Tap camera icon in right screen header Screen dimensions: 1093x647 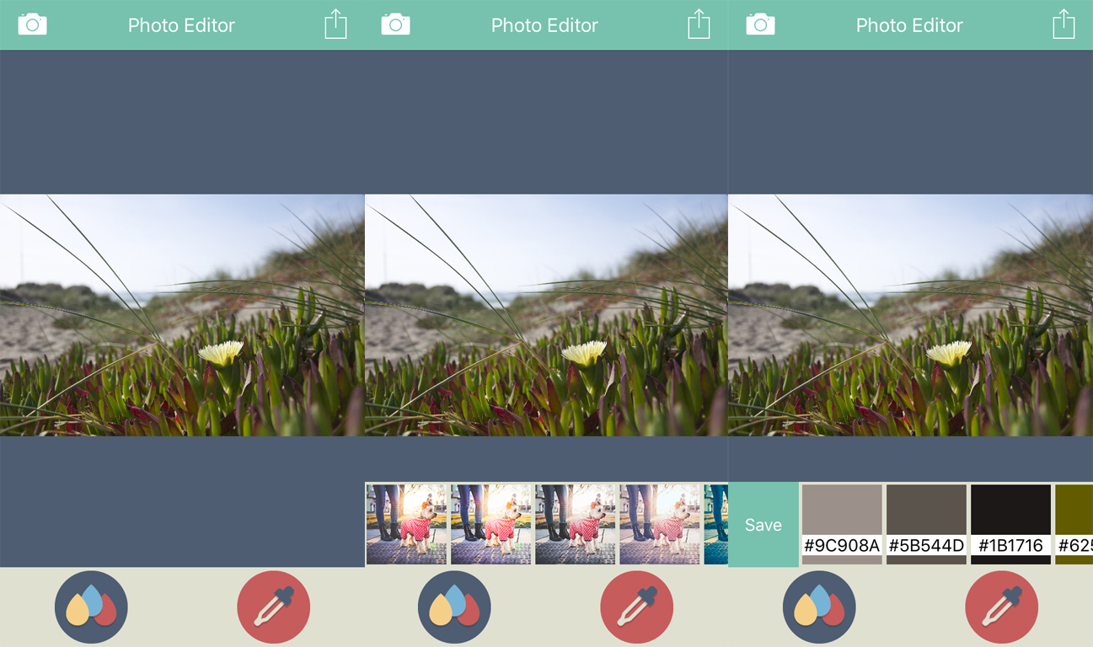760,24
